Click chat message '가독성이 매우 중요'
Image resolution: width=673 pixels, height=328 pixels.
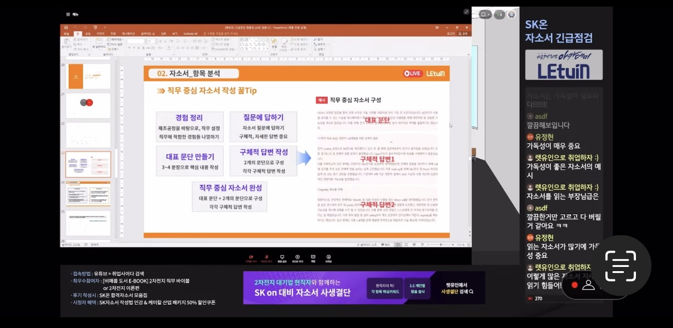tap(553, 145)
